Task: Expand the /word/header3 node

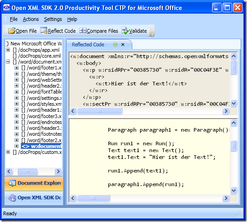Action: (16, 128)
